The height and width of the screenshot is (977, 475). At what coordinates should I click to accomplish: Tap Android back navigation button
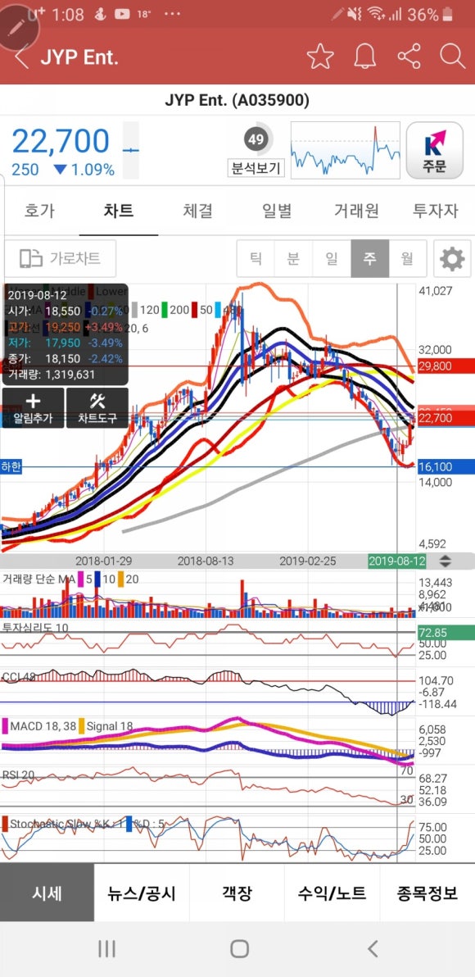[373, 949]
